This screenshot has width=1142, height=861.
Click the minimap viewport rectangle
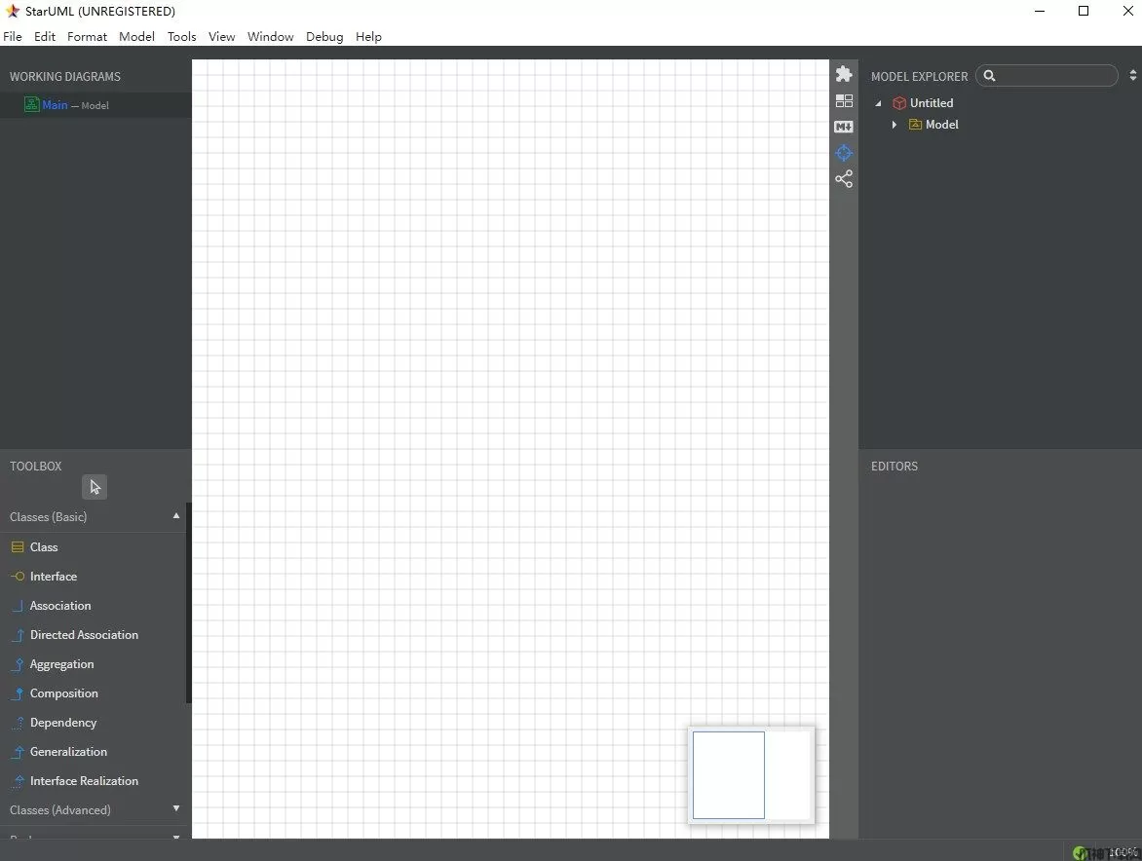point(728,775)
